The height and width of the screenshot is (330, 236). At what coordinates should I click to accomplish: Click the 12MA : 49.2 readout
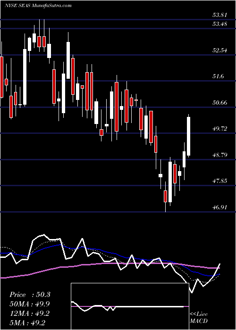30,313
